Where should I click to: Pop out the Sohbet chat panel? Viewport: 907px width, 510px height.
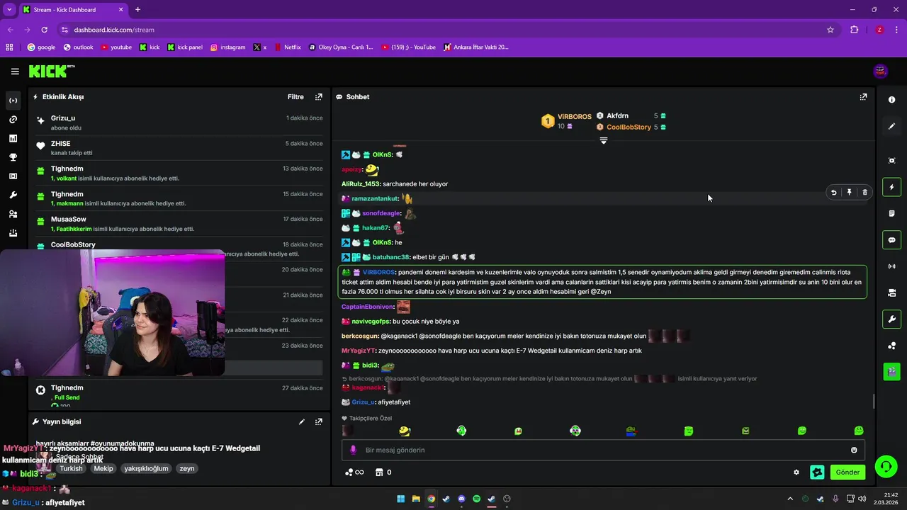tap(863, 97)
